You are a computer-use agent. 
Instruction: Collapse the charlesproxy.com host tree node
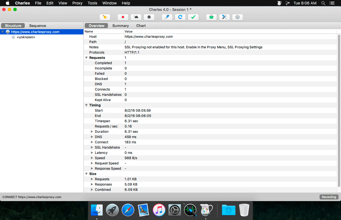pyautogui.click(x=3, y=32)
